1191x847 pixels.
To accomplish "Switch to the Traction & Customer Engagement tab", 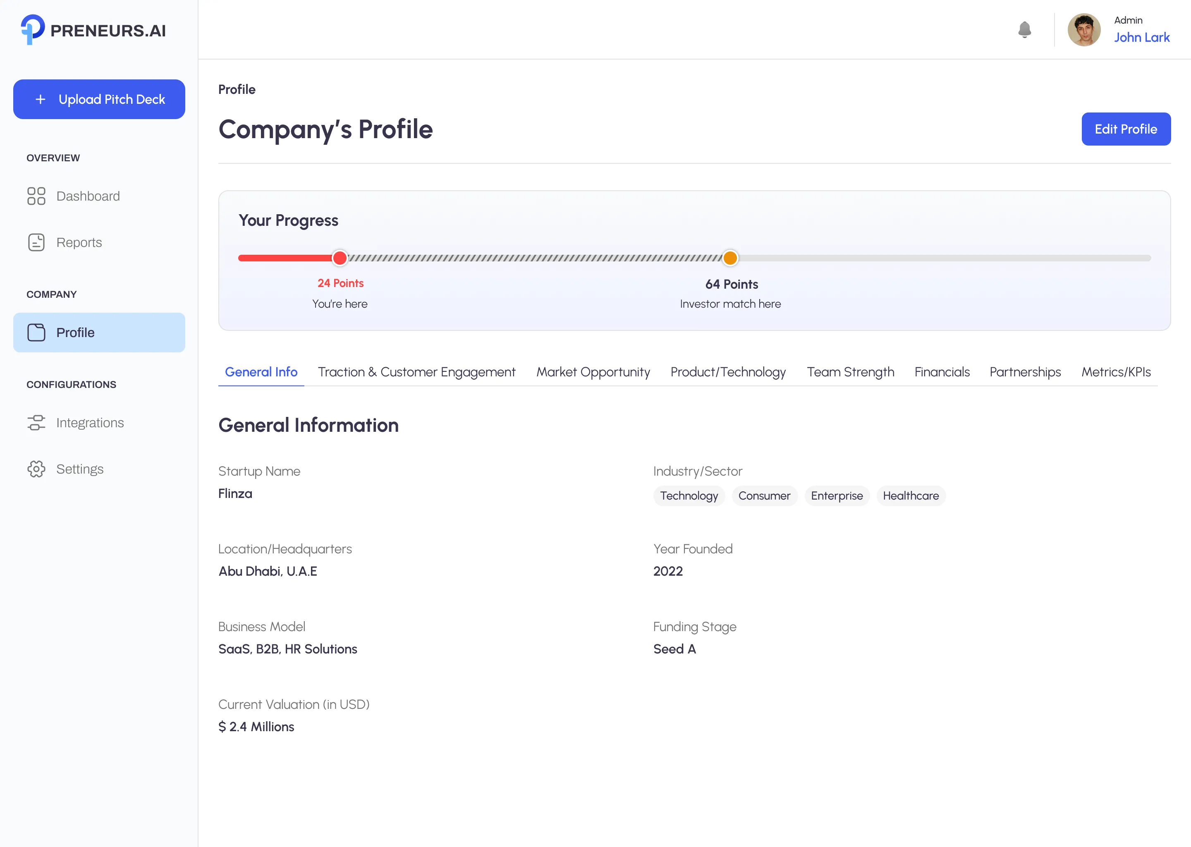I will click(416, 372).
